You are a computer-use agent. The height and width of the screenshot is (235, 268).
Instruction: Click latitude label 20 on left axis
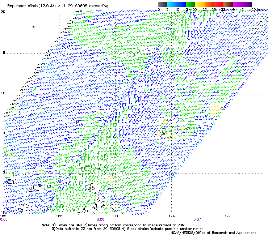tap(3, 12)
